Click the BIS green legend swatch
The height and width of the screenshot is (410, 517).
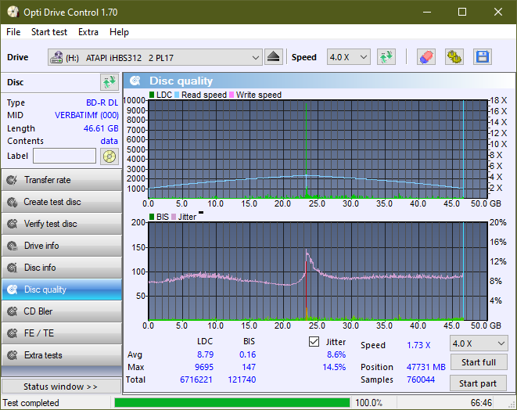152,217
